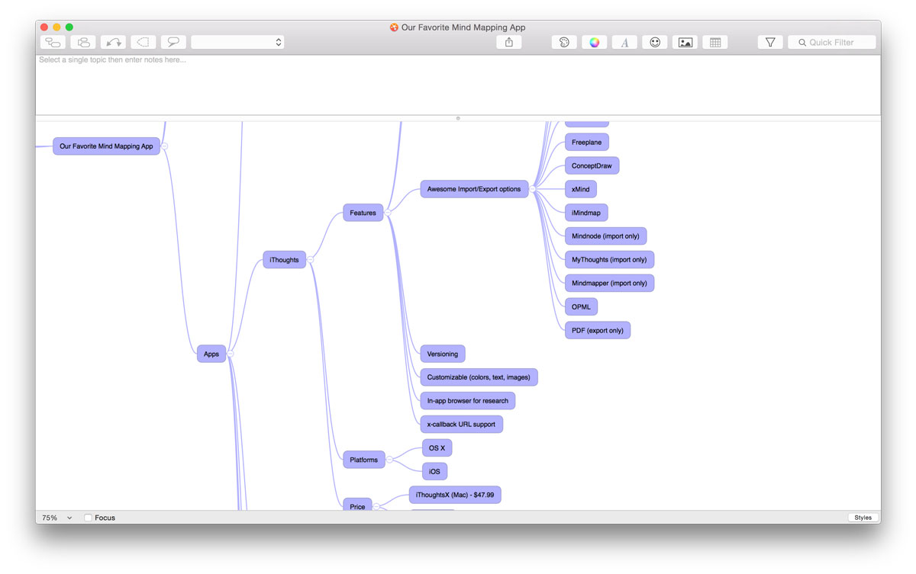Select the In-app browser for research topic
The height and width of the screenshot is (574, 916).
click(468, 401)
